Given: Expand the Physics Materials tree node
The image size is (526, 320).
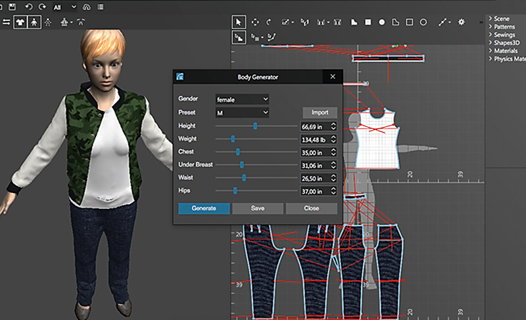Looking at the screenshot, I should tap(490, 58).
